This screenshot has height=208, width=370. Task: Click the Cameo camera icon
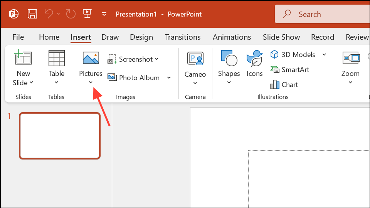click(x=195, y=58)
